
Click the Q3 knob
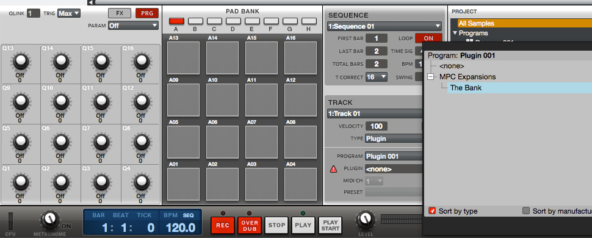(101, 182)
